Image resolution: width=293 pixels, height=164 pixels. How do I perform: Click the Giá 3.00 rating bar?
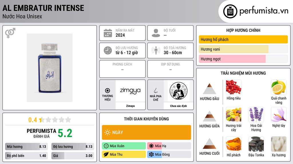tap(73, 156)
